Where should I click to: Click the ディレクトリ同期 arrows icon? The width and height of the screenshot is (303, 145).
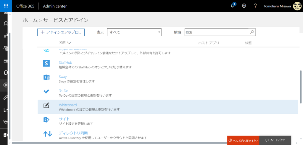(x=47, y=134)
